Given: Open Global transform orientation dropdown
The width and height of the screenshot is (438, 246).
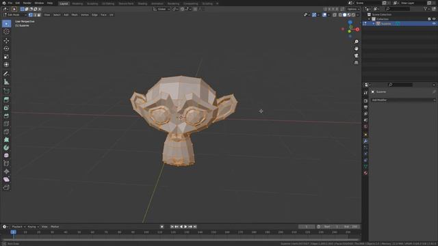Looking at the screenshot, I should click(x=162, y=9).
